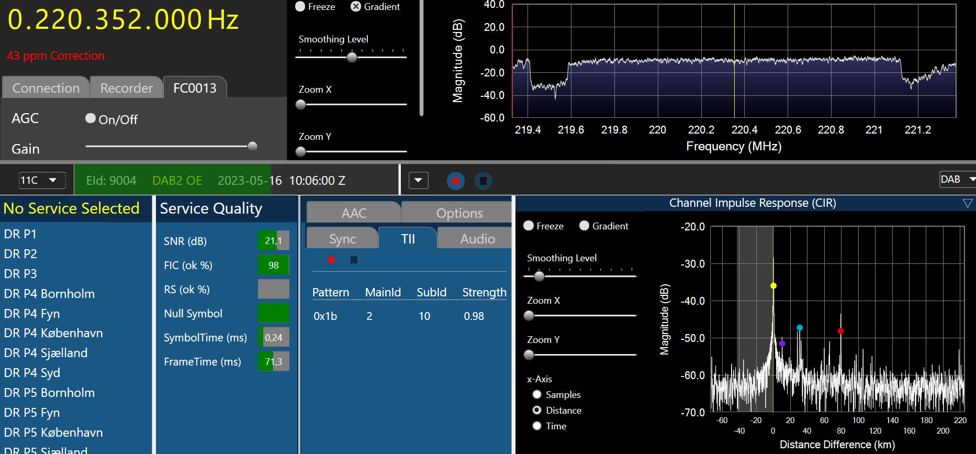The height and width of the screenshot is (454, 976).
Task: Open the DAB mode dropdown
Action: pos(957,180)
